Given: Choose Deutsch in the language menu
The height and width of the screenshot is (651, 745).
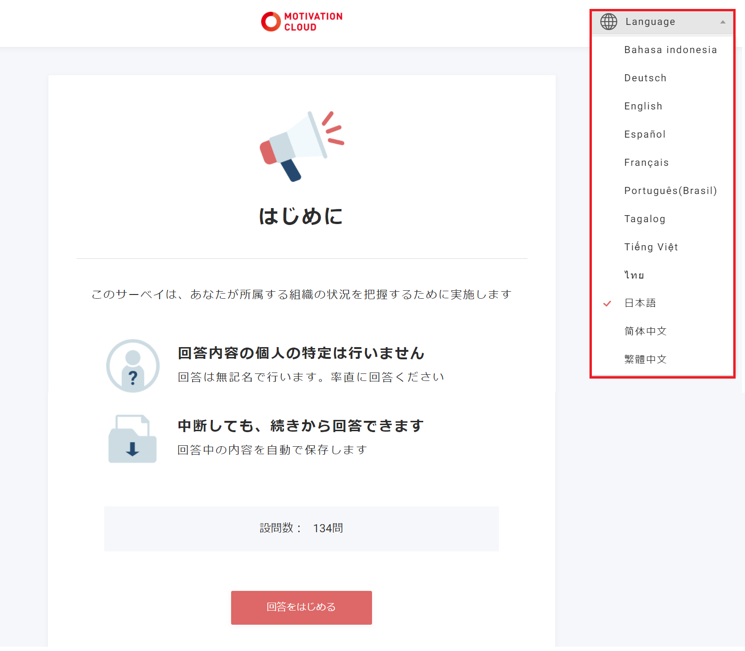Looking at the screenshot, I should click(645, 78).
